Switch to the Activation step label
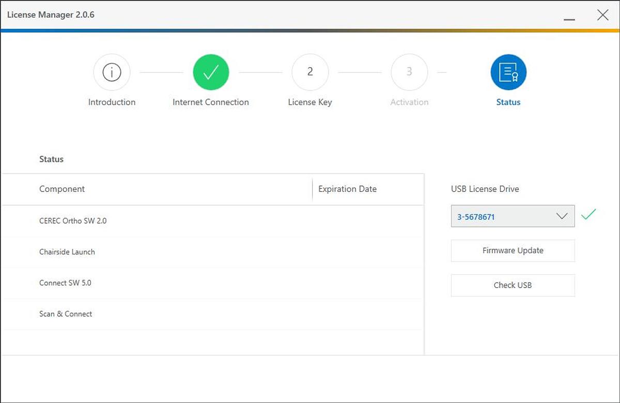 click(409, 102)
